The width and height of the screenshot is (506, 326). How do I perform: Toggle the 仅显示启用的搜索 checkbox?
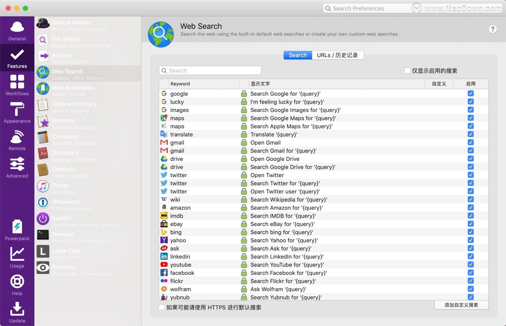(407, 71)
